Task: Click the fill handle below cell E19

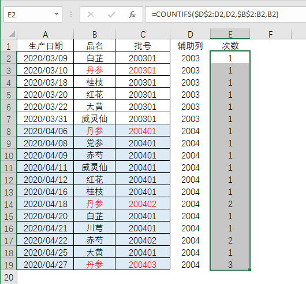Action: (x=249, y=270)
